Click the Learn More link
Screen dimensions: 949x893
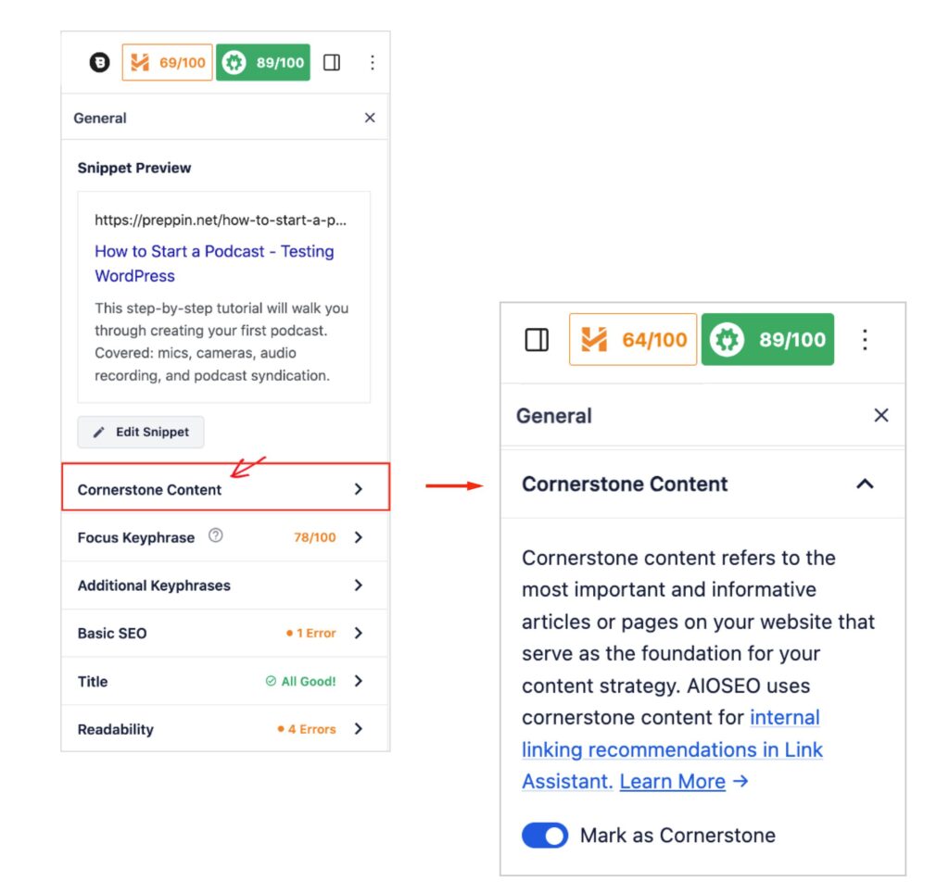[x=673, y=782]
